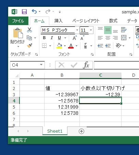The height and width of the screenshot is (155, 139).
Task: Click the Insert Function fx icon
Action: click(x=86, y=65)
